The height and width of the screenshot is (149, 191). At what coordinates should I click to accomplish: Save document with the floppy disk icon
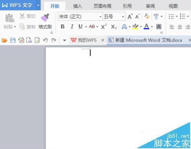click(x=13, y=40)
